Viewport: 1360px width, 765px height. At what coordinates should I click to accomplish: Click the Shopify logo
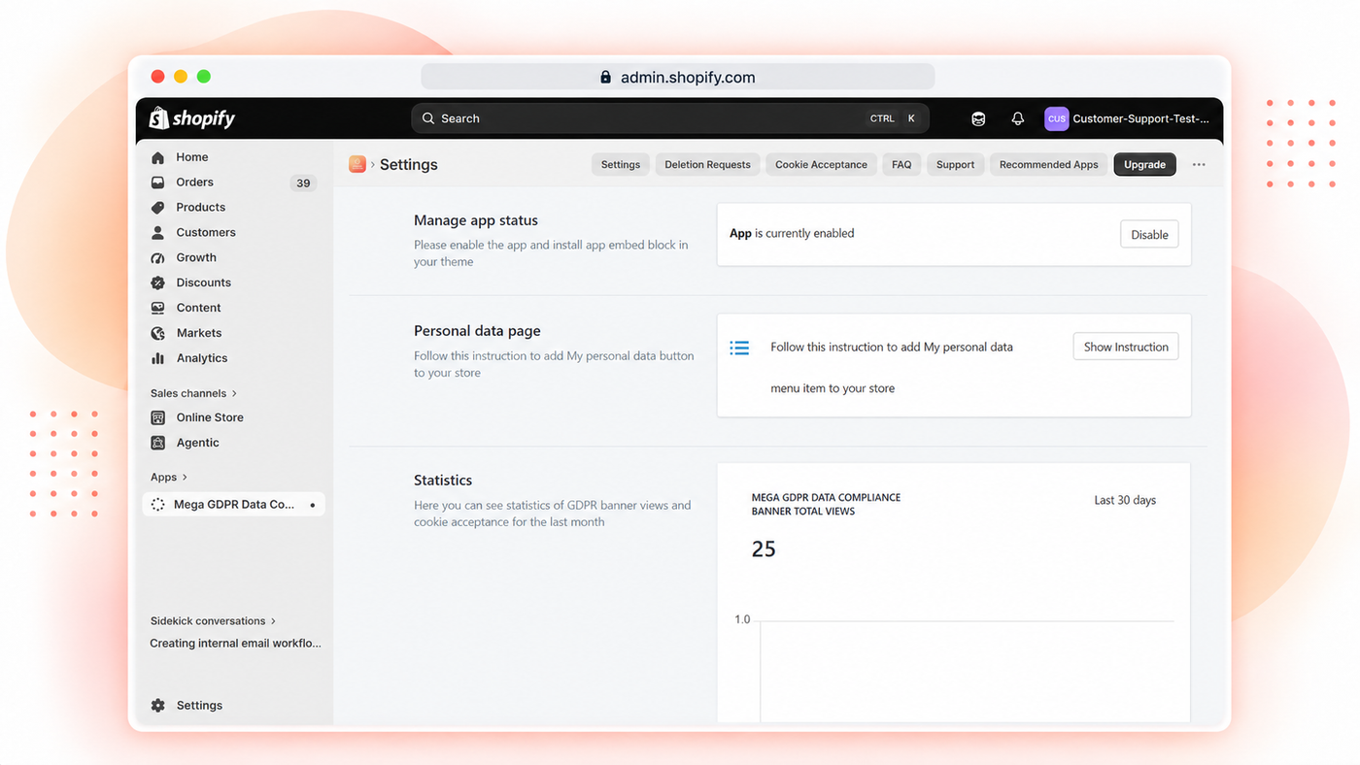coord(191,118)
